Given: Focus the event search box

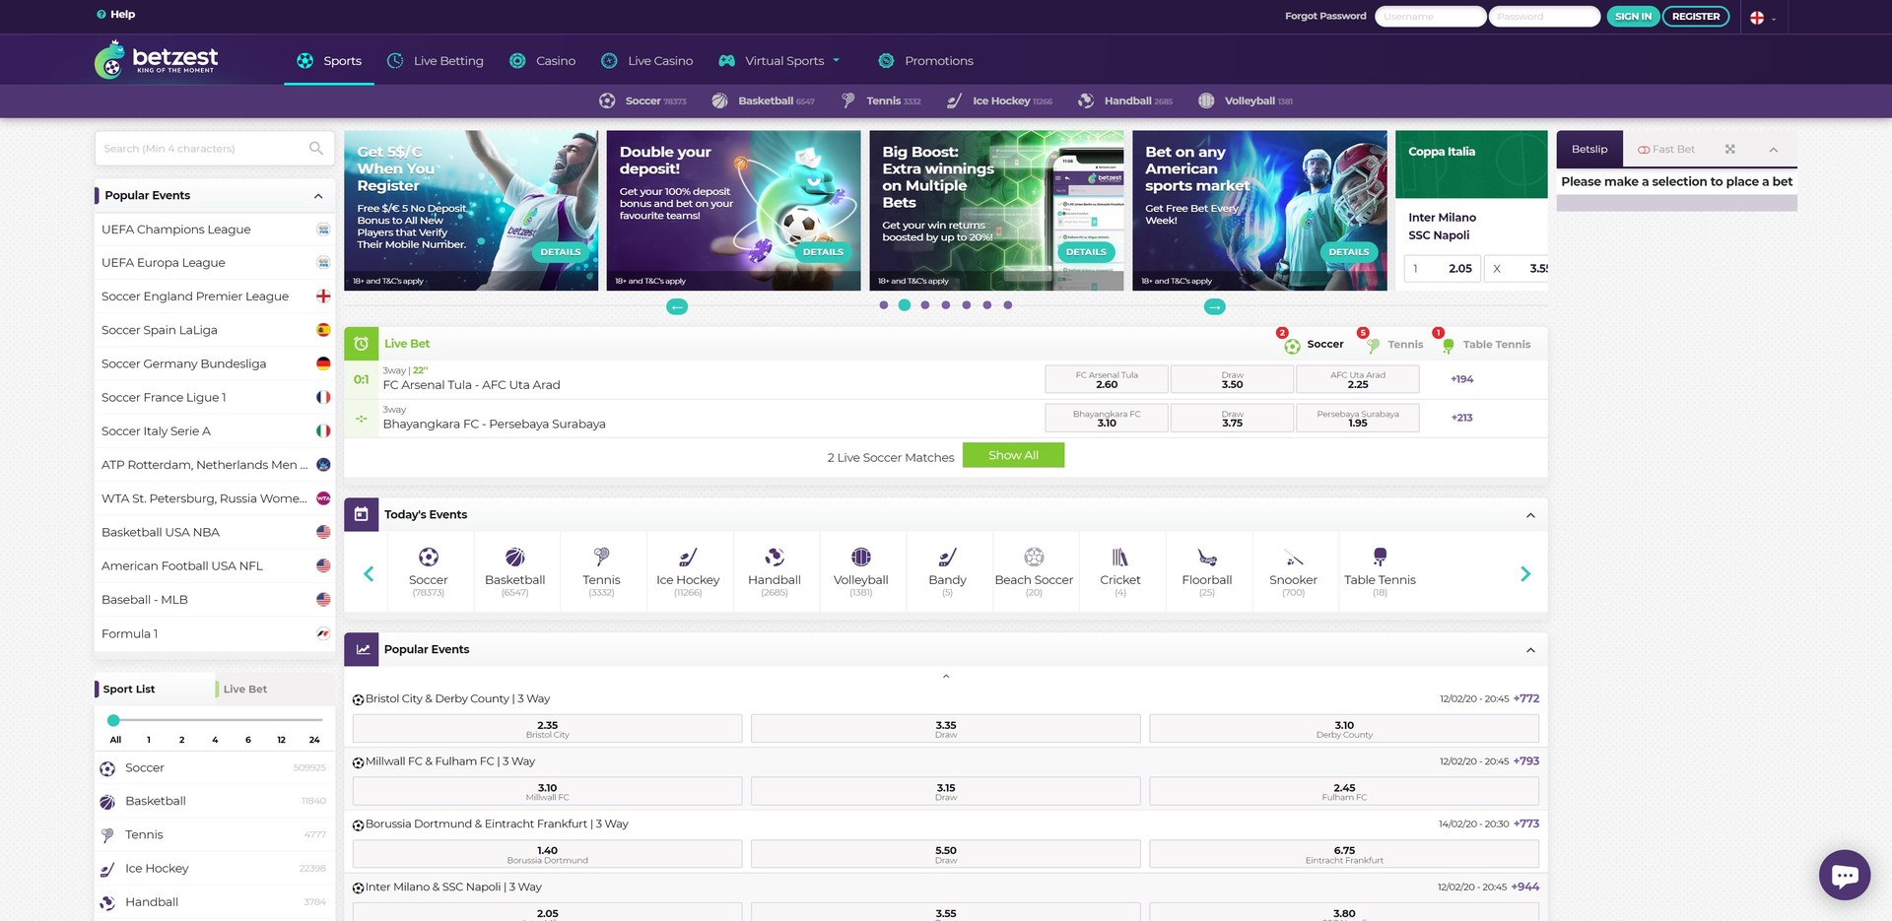Looking at the screenshot, I should [x=215, y=149].
